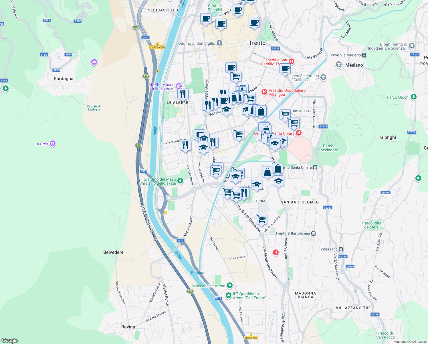This screenshot has height=344, width=428.
Task: Click the shopping cart marker near Via Alcide Degasperi
Action: (x=261, y=219)
